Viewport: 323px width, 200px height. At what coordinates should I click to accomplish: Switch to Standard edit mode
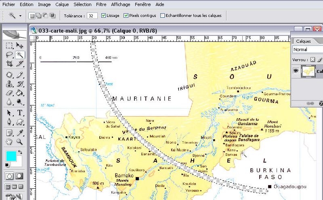click(x=9, y=176)
